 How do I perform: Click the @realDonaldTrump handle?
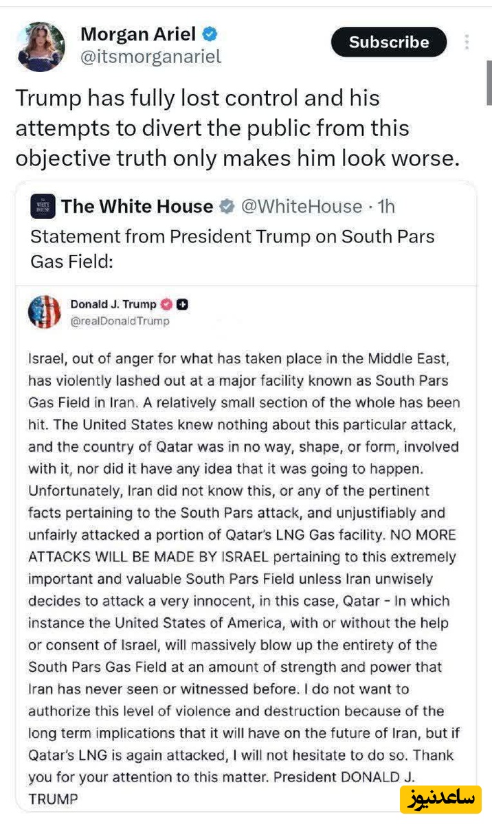pyautogui.click(x=120, y=321)
